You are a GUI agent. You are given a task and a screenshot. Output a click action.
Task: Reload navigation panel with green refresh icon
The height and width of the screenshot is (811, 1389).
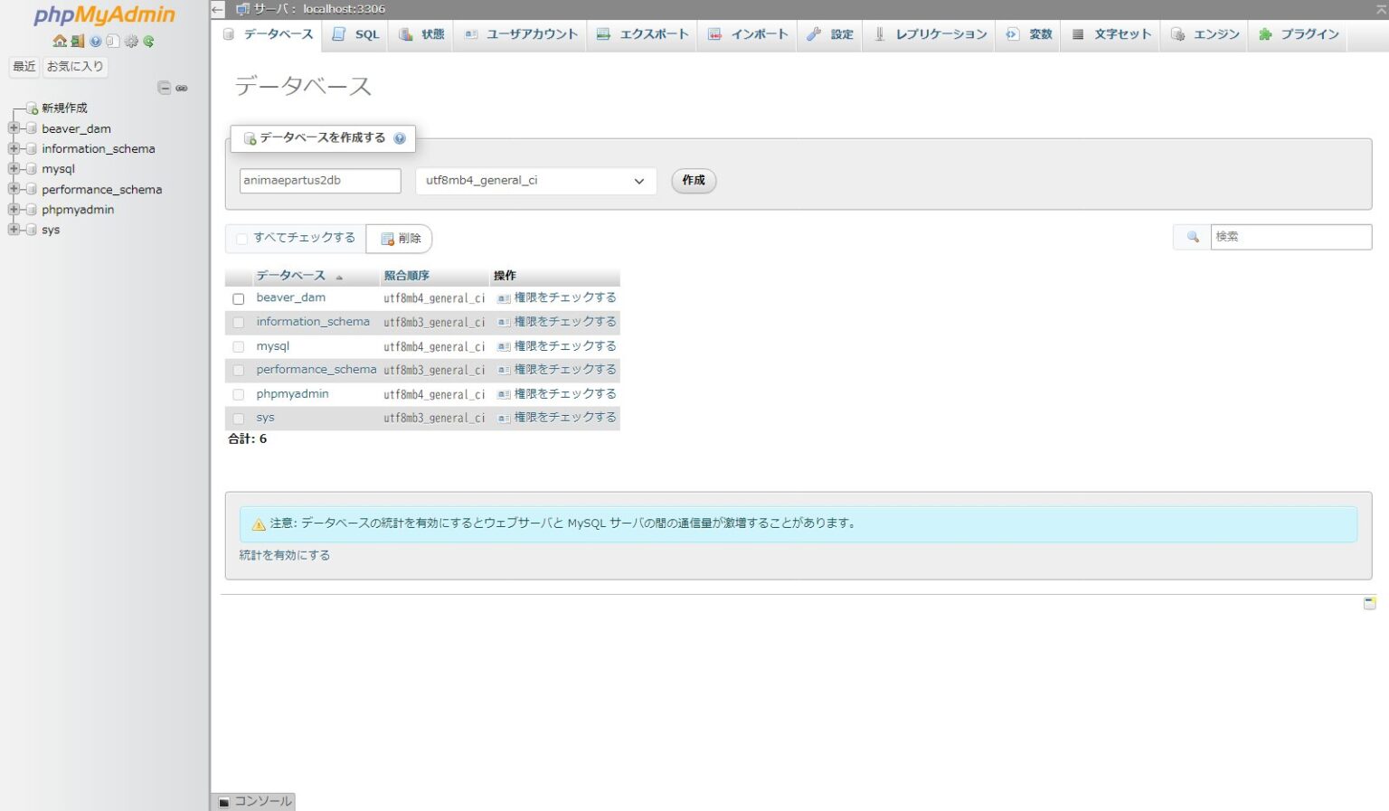[148, 41]
